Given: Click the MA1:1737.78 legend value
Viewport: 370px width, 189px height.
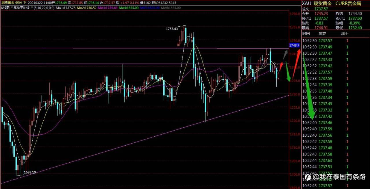Looking at the screenshot, I should [66, 8].
